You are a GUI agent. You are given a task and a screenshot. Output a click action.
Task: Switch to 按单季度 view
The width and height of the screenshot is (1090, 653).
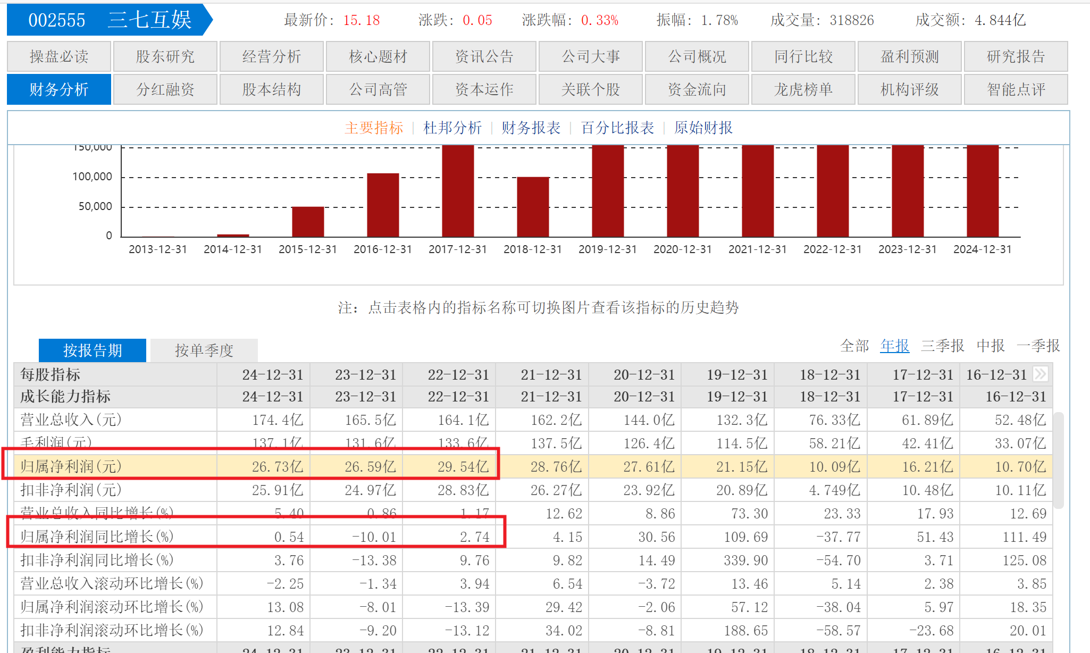pyautogui.click(x=204, y=350)
